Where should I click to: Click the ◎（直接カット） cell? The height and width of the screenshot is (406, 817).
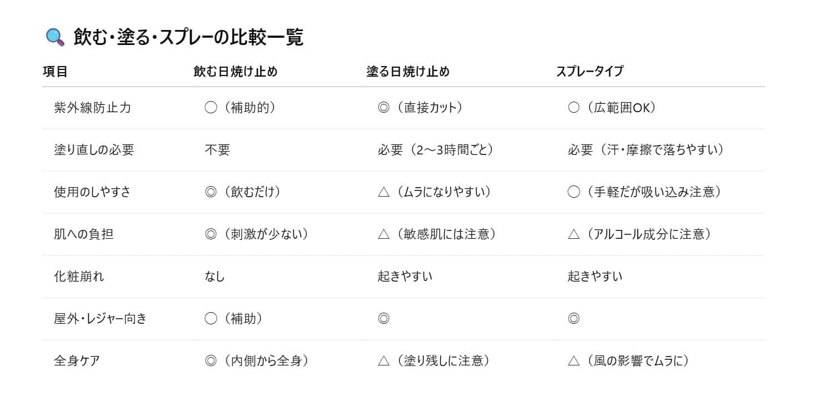click(420, 108)
